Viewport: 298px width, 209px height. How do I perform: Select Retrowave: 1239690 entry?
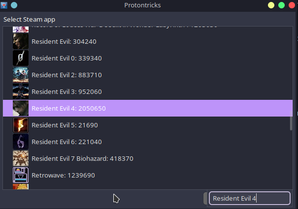[x=148, y=175]
